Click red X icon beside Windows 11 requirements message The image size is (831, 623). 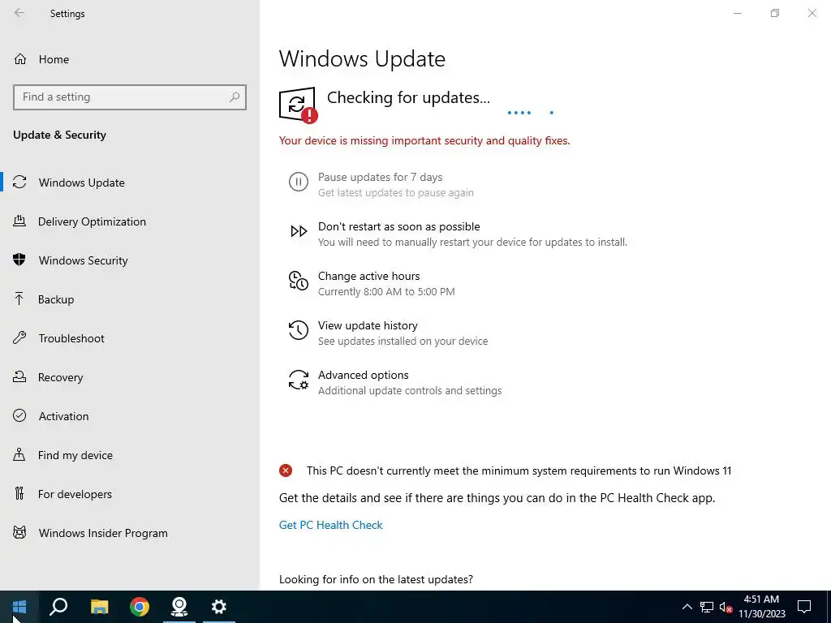pyautogui.click(x=286, y=470)
